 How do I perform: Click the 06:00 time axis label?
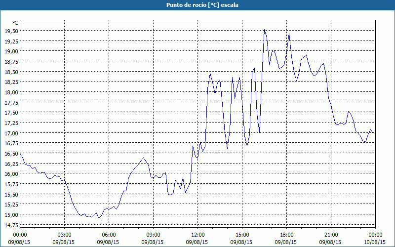pyautogui.click(x=109, y=235)
